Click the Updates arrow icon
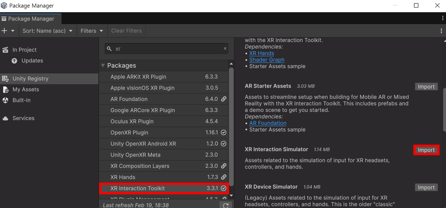Screen dimensions: 446x208 pyautogui.click(x=14, y=61)
